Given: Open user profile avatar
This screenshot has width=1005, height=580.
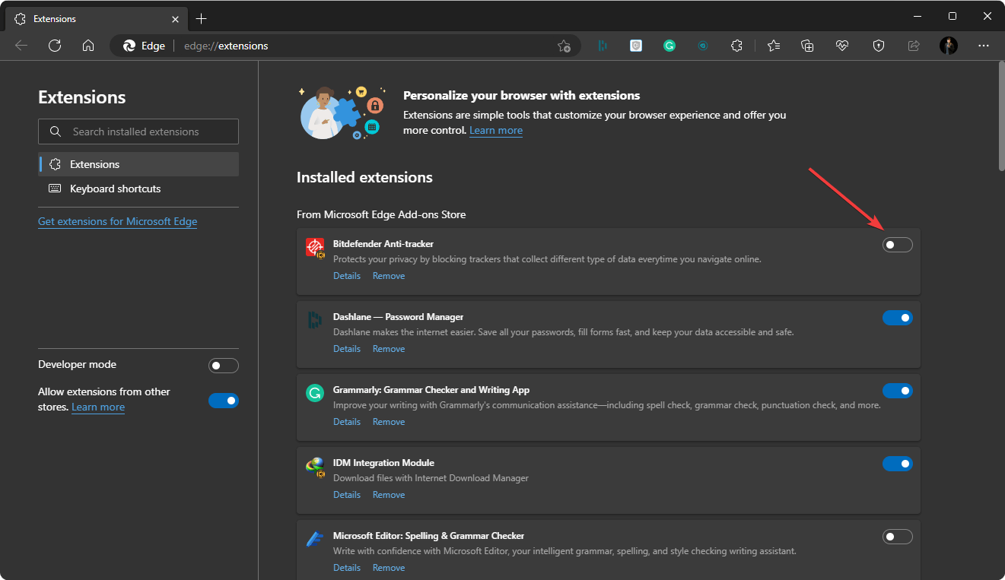Looking at the screenshot, I should [x=949, y=46].
